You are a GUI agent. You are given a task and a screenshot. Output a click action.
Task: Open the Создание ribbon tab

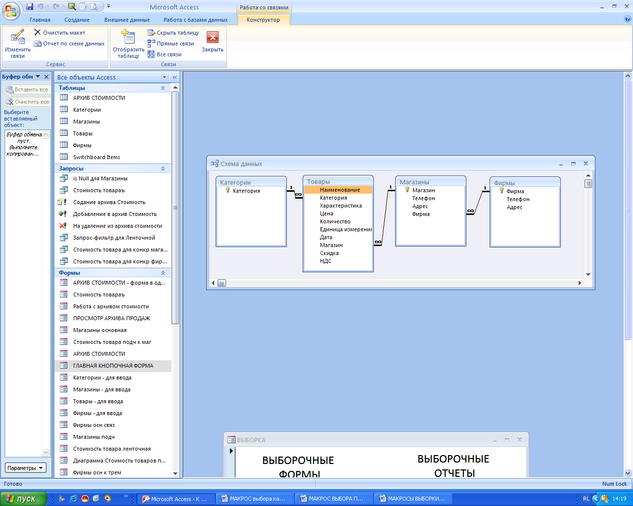pyautogui.click(x=77, y=20)
